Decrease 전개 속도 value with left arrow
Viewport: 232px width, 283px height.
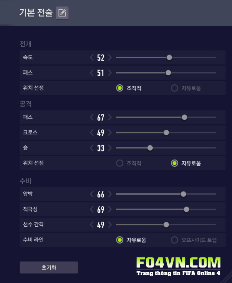(92, 57)
